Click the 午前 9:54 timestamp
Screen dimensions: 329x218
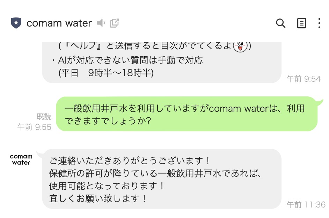[304, 79]
